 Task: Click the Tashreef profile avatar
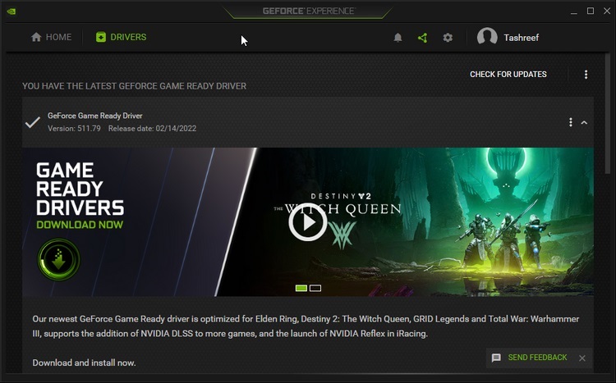[487, 37]
